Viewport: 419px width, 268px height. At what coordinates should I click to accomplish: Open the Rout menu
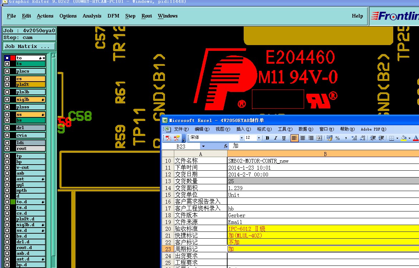(147, 16)
